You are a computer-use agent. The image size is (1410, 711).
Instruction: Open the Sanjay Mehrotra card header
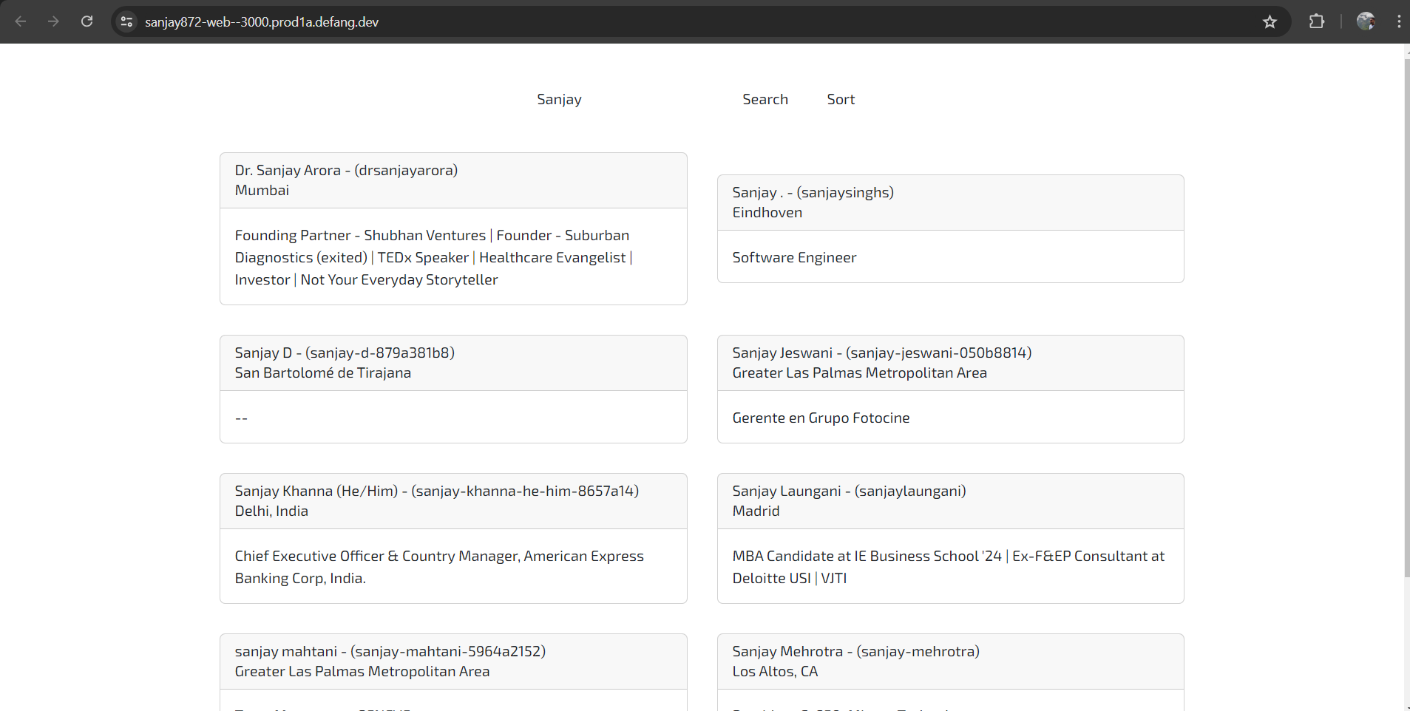[x=949, y=661]
